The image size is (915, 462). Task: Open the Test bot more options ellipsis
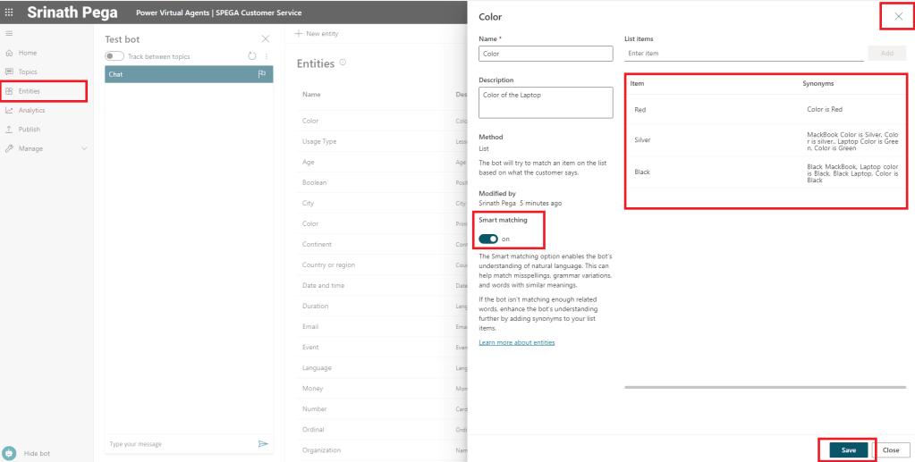[x=266, y=56]
